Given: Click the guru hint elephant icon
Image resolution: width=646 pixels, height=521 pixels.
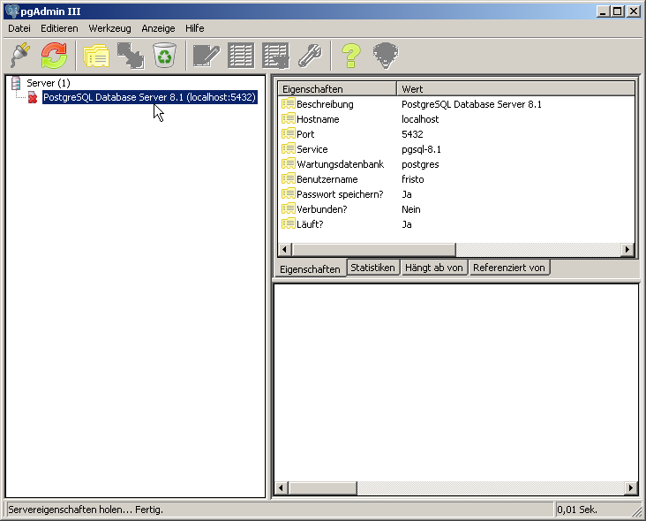Looking at the screenshot, I should 386,56.
